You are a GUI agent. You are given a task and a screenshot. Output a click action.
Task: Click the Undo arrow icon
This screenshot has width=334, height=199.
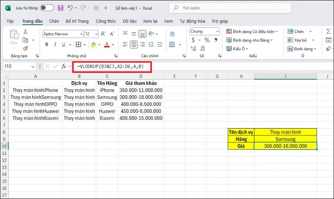click(70, 8)
